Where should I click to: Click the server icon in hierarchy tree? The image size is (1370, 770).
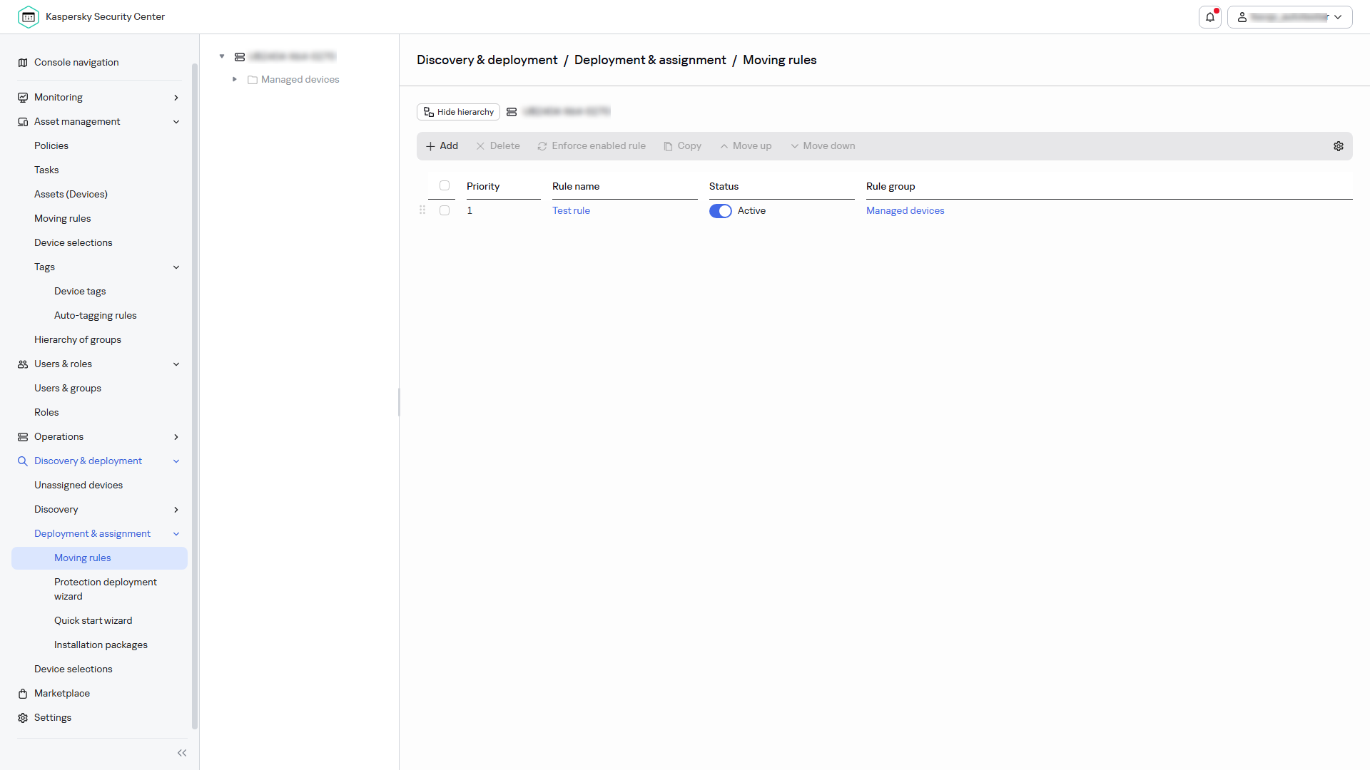pos(240,56)
